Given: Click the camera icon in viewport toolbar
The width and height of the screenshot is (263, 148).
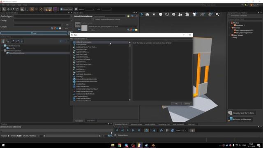Looking at the screenshot, I should 147,14.
